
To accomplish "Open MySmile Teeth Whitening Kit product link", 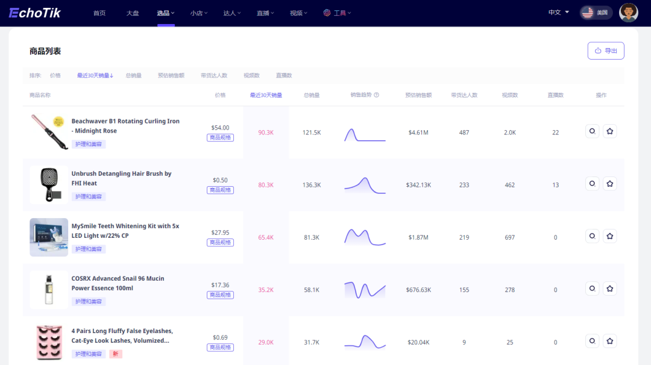I will coord(125,231).
